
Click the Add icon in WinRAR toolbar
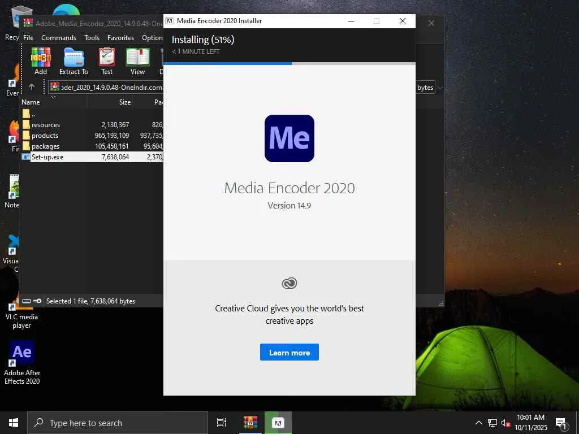pyautogui.click(x=41, y=58)
